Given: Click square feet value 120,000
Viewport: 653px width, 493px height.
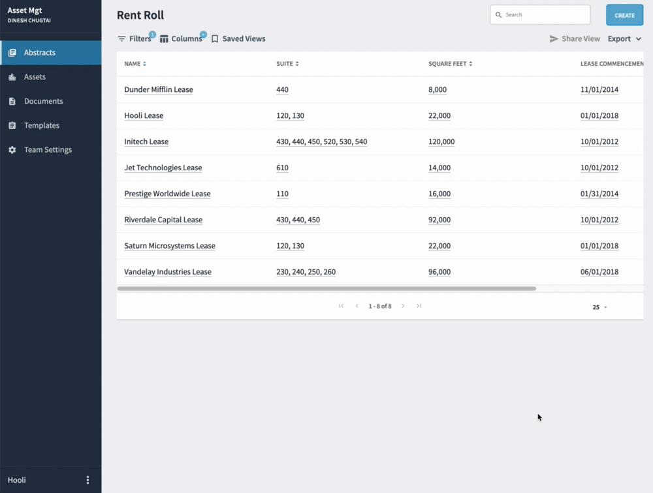Looking at the screenshot, I should click(441, 142).
